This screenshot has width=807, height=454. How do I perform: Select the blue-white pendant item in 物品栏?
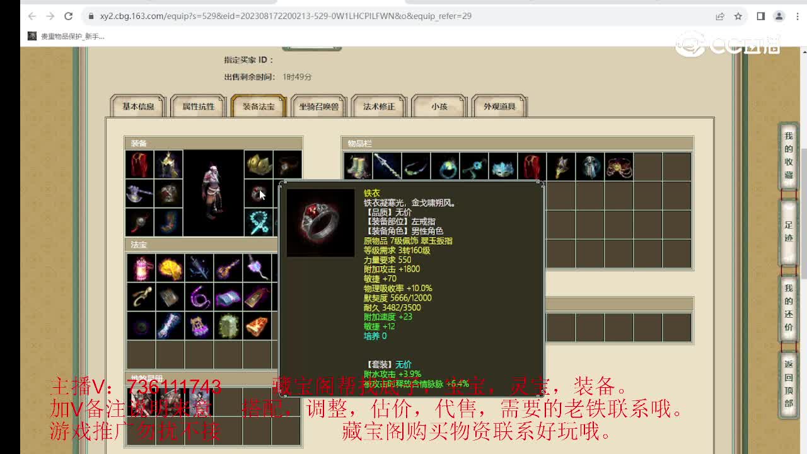pyautogui.click(x=589, y=166)
